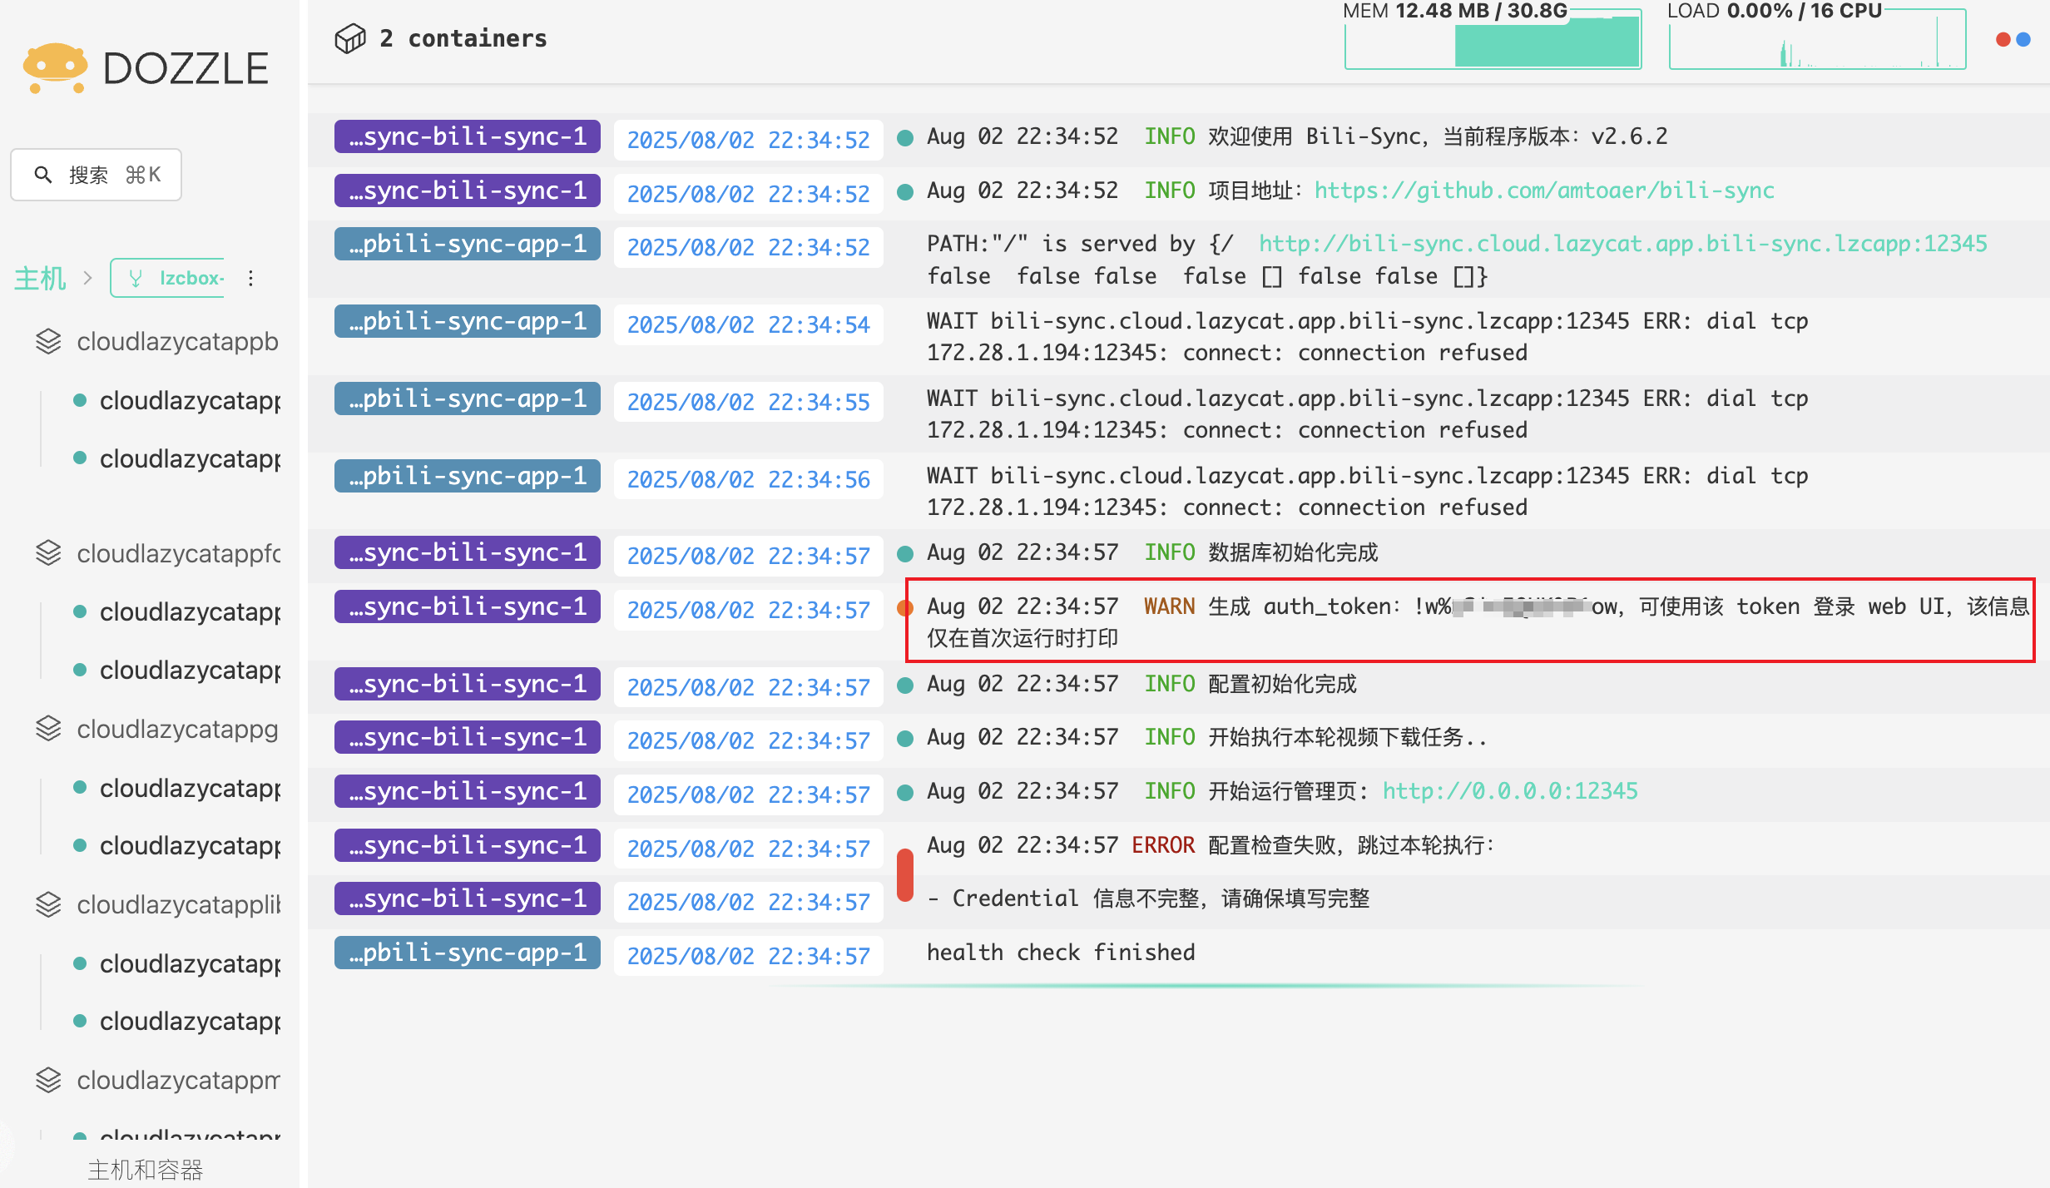The width and height of the screenshot is (2050, 1188).
Task: Click the 22:34:55 WAIT log timestamp
Action: pos(748,402)
